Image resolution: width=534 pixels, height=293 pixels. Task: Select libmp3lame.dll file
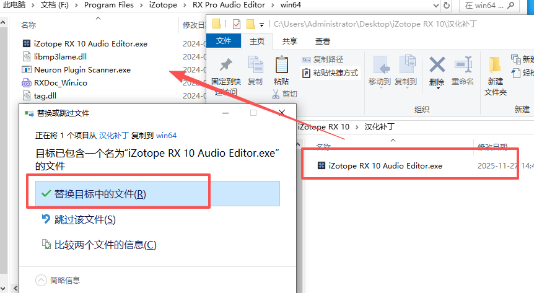(55, 56)
